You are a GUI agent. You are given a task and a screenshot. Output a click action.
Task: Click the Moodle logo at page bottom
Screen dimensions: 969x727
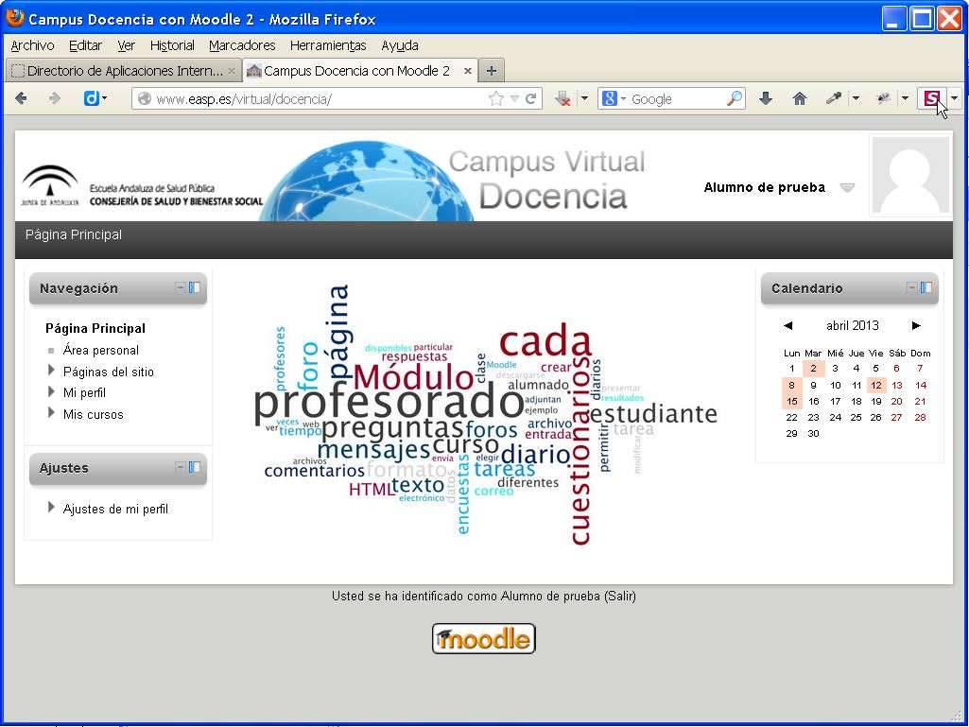484,639
